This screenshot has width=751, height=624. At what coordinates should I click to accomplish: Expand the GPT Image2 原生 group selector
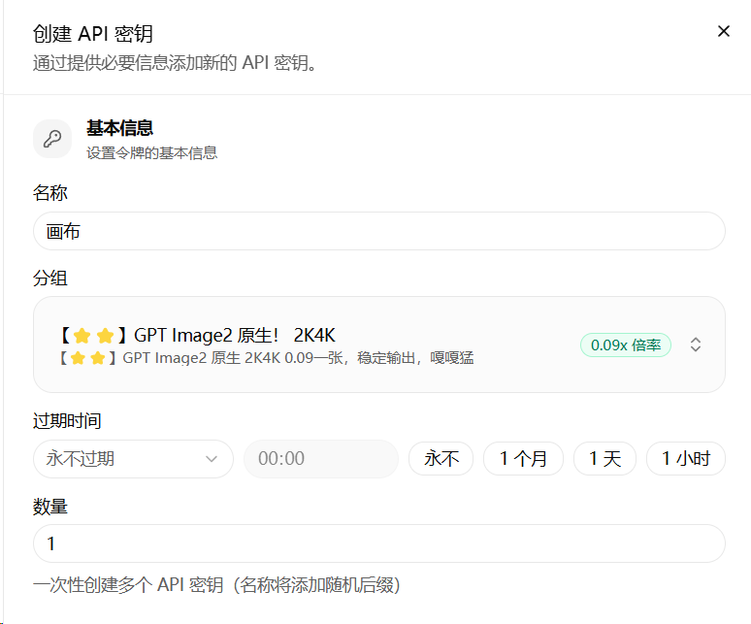(378, 345)
